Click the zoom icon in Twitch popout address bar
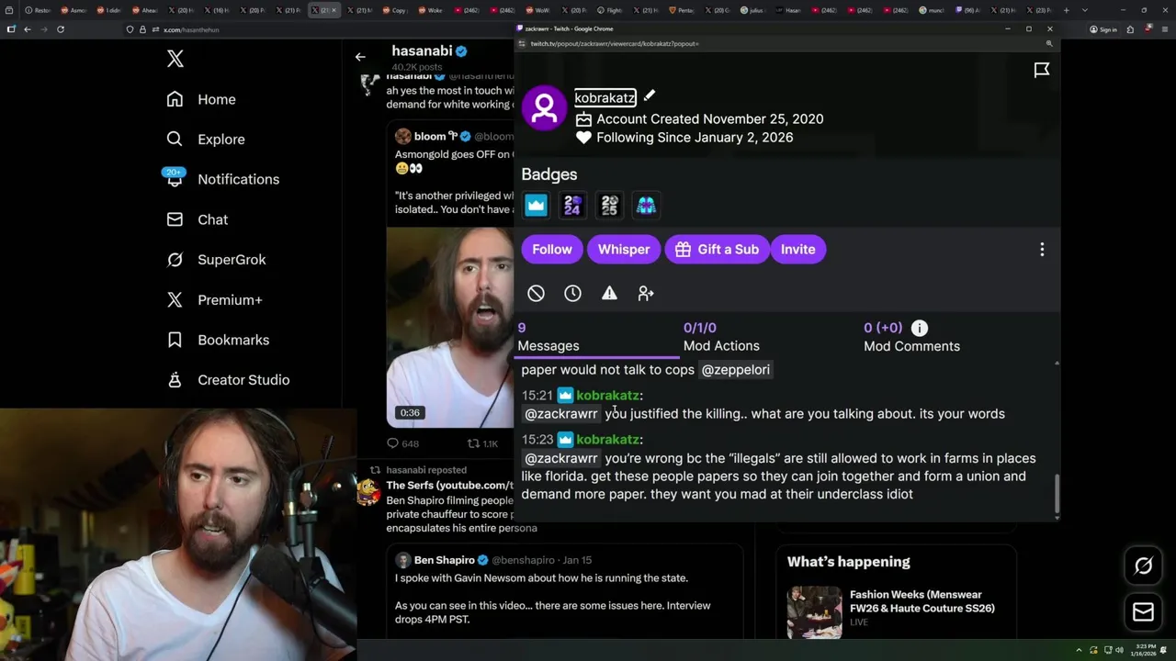 point(1049,44)
